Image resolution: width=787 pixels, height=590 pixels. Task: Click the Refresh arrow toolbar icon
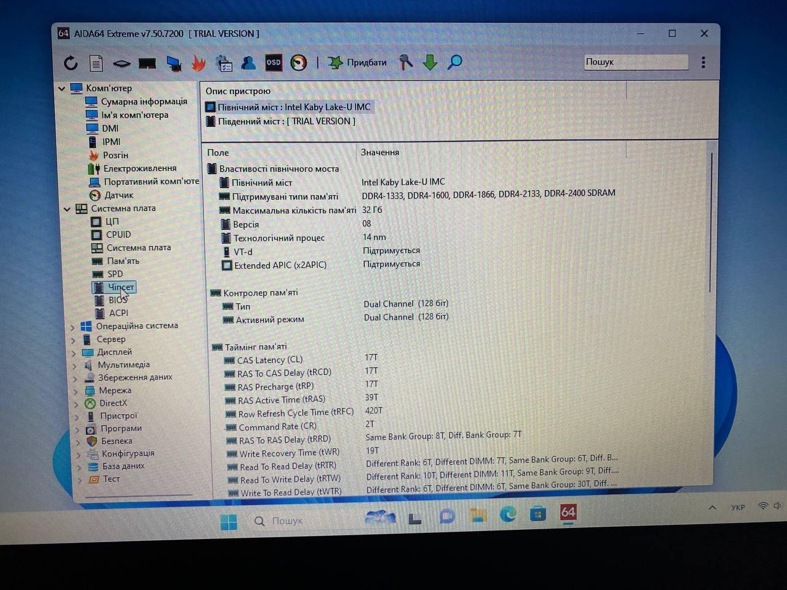coord(71,63)
